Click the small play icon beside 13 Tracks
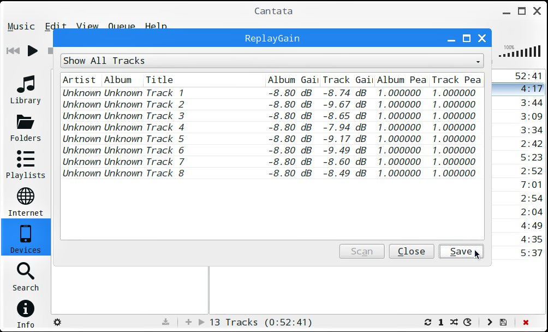 (201, 322)
